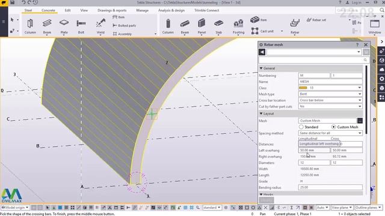Open the Trimble Connect tab
The width and height of the screenshot is (385, 216).
(206, 10)
